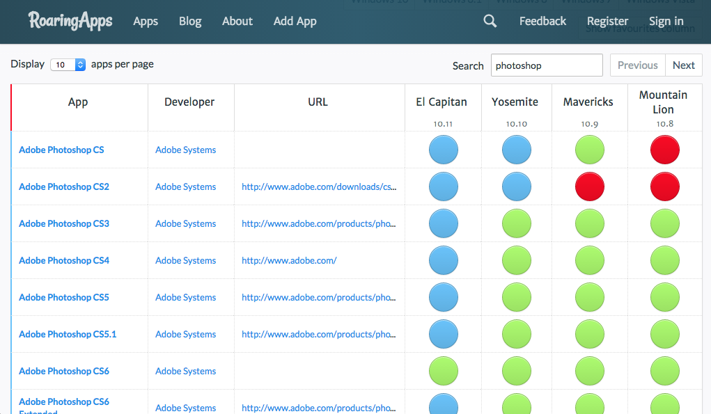Screen dimensions: 711x414
Task: Sort by the El Capitan column header
Action: [x=443, y=107]
